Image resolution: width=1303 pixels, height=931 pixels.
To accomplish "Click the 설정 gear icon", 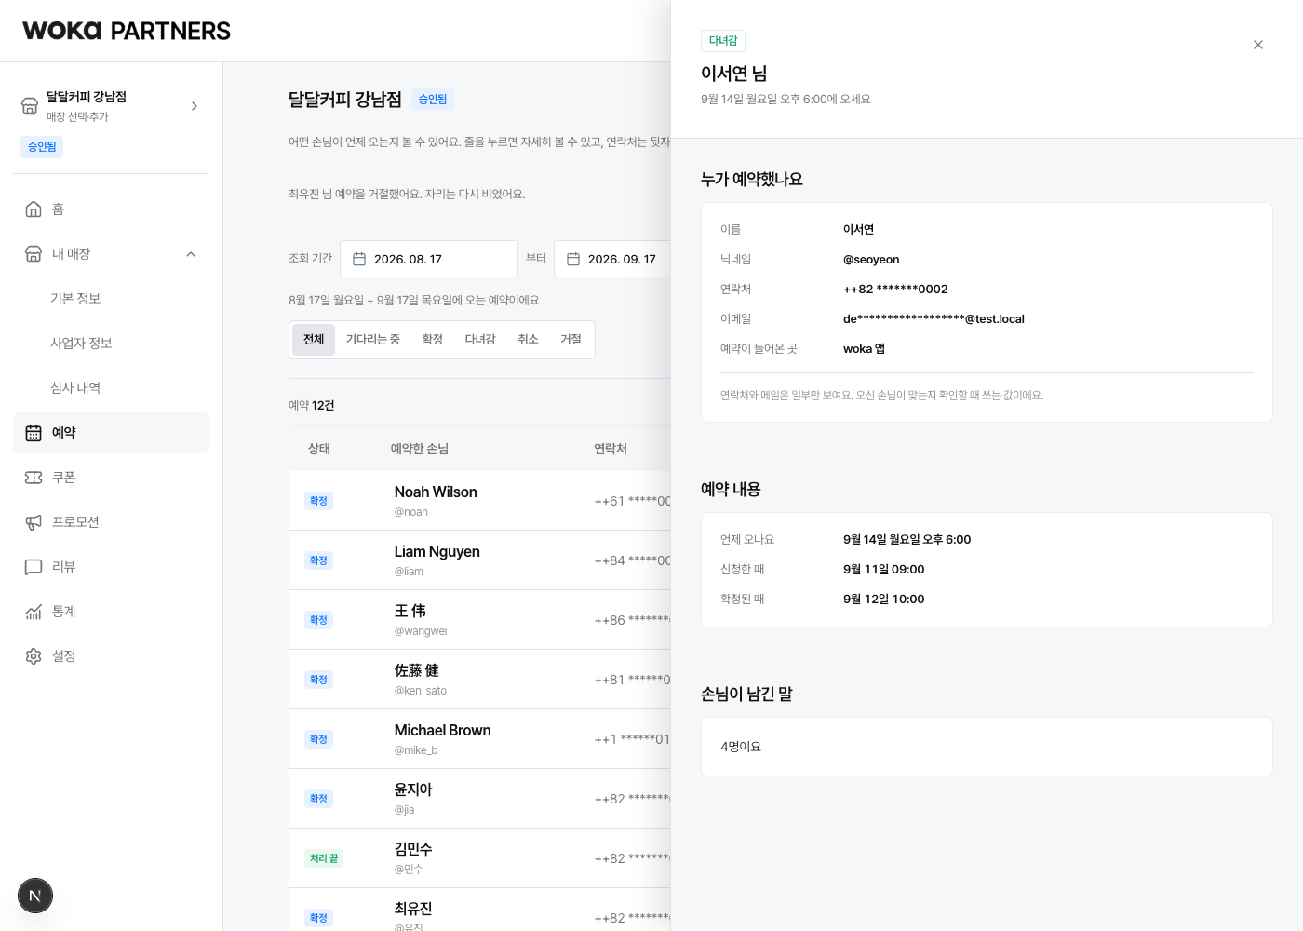I will click(34, 656).
